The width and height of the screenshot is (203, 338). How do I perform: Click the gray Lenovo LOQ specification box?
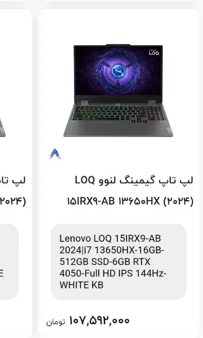pos(118,261)
